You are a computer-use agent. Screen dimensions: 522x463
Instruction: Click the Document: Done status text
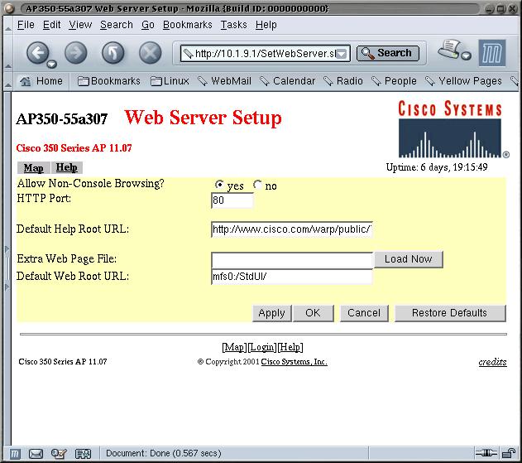point(164,453)
